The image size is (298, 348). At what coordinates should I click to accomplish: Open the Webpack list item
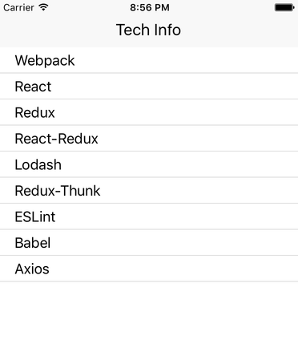(149, 60)
